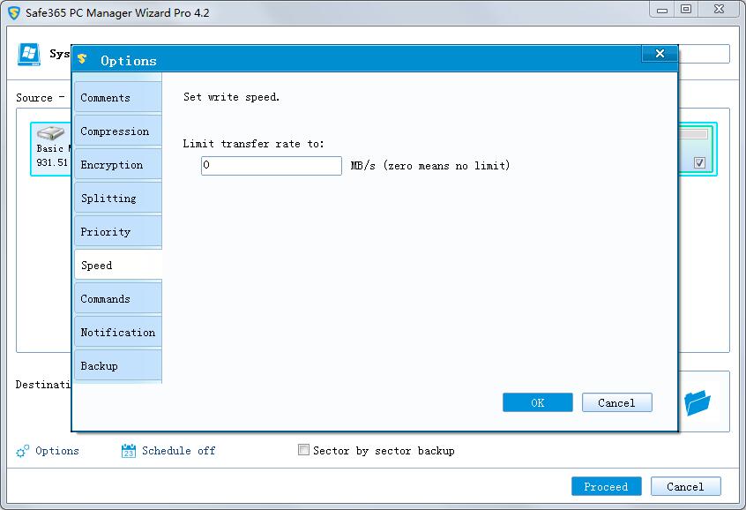The height and width of the screenshot is (510, 746).
Task: Click the transfer rate limit field
Action: (271, 166)
